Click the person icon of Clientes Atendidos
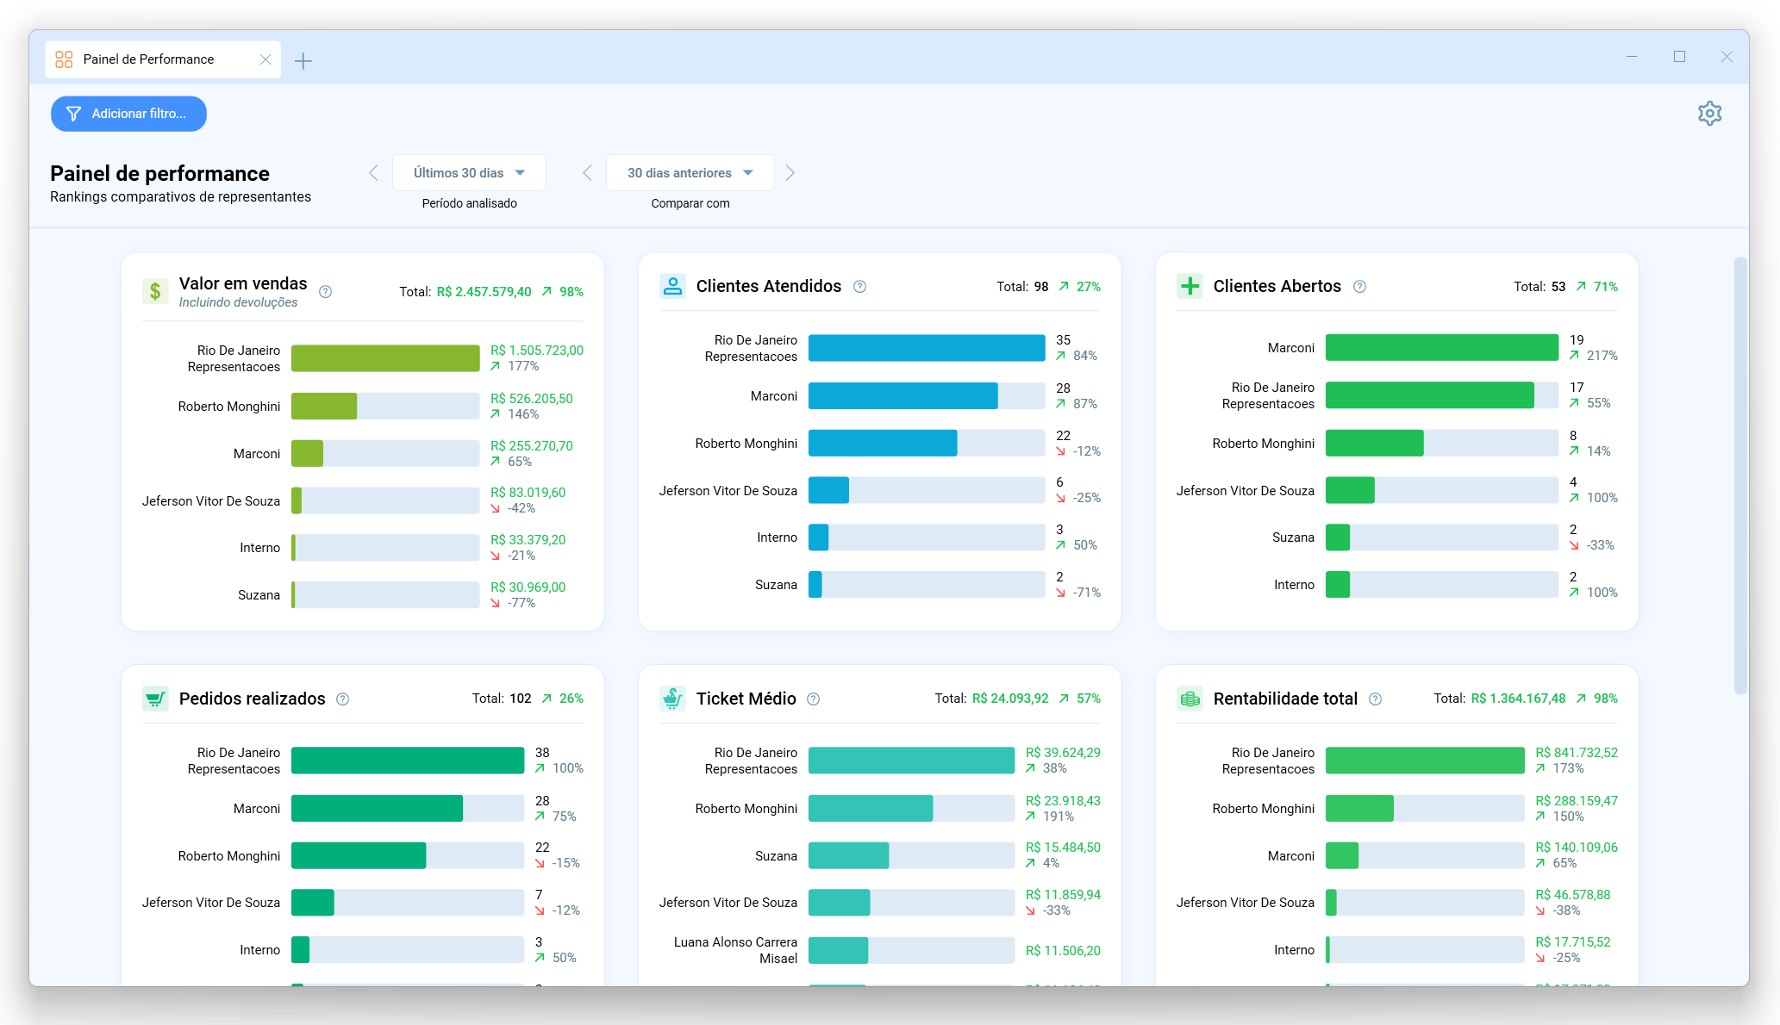This screenshot has width=1780, height=1025. pos(672,286)
